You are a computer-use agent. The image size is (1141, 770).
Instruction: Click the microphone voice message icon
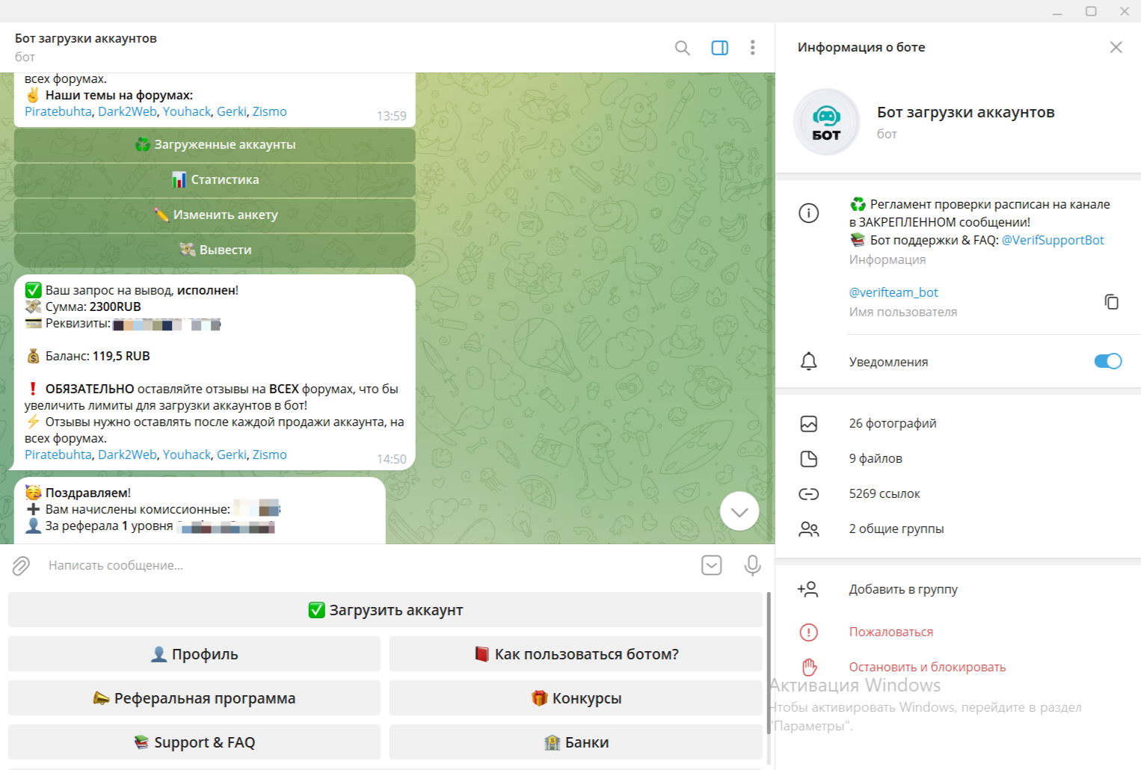(752, 566)
